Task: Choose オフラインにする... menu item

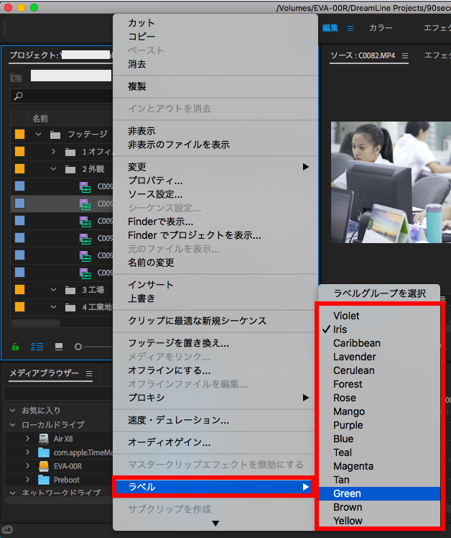Action: (x=215, y=370)
